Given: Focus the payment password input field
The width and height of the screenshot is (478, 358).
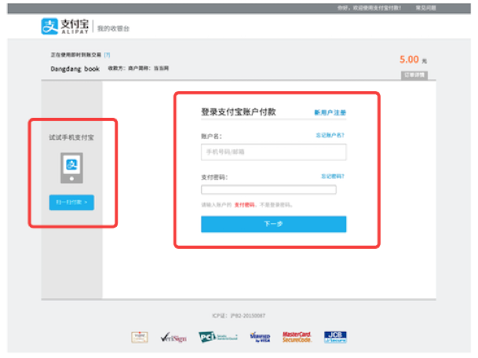Looking at the screenshot, I should pyautogui.click(x=268, y=190).
